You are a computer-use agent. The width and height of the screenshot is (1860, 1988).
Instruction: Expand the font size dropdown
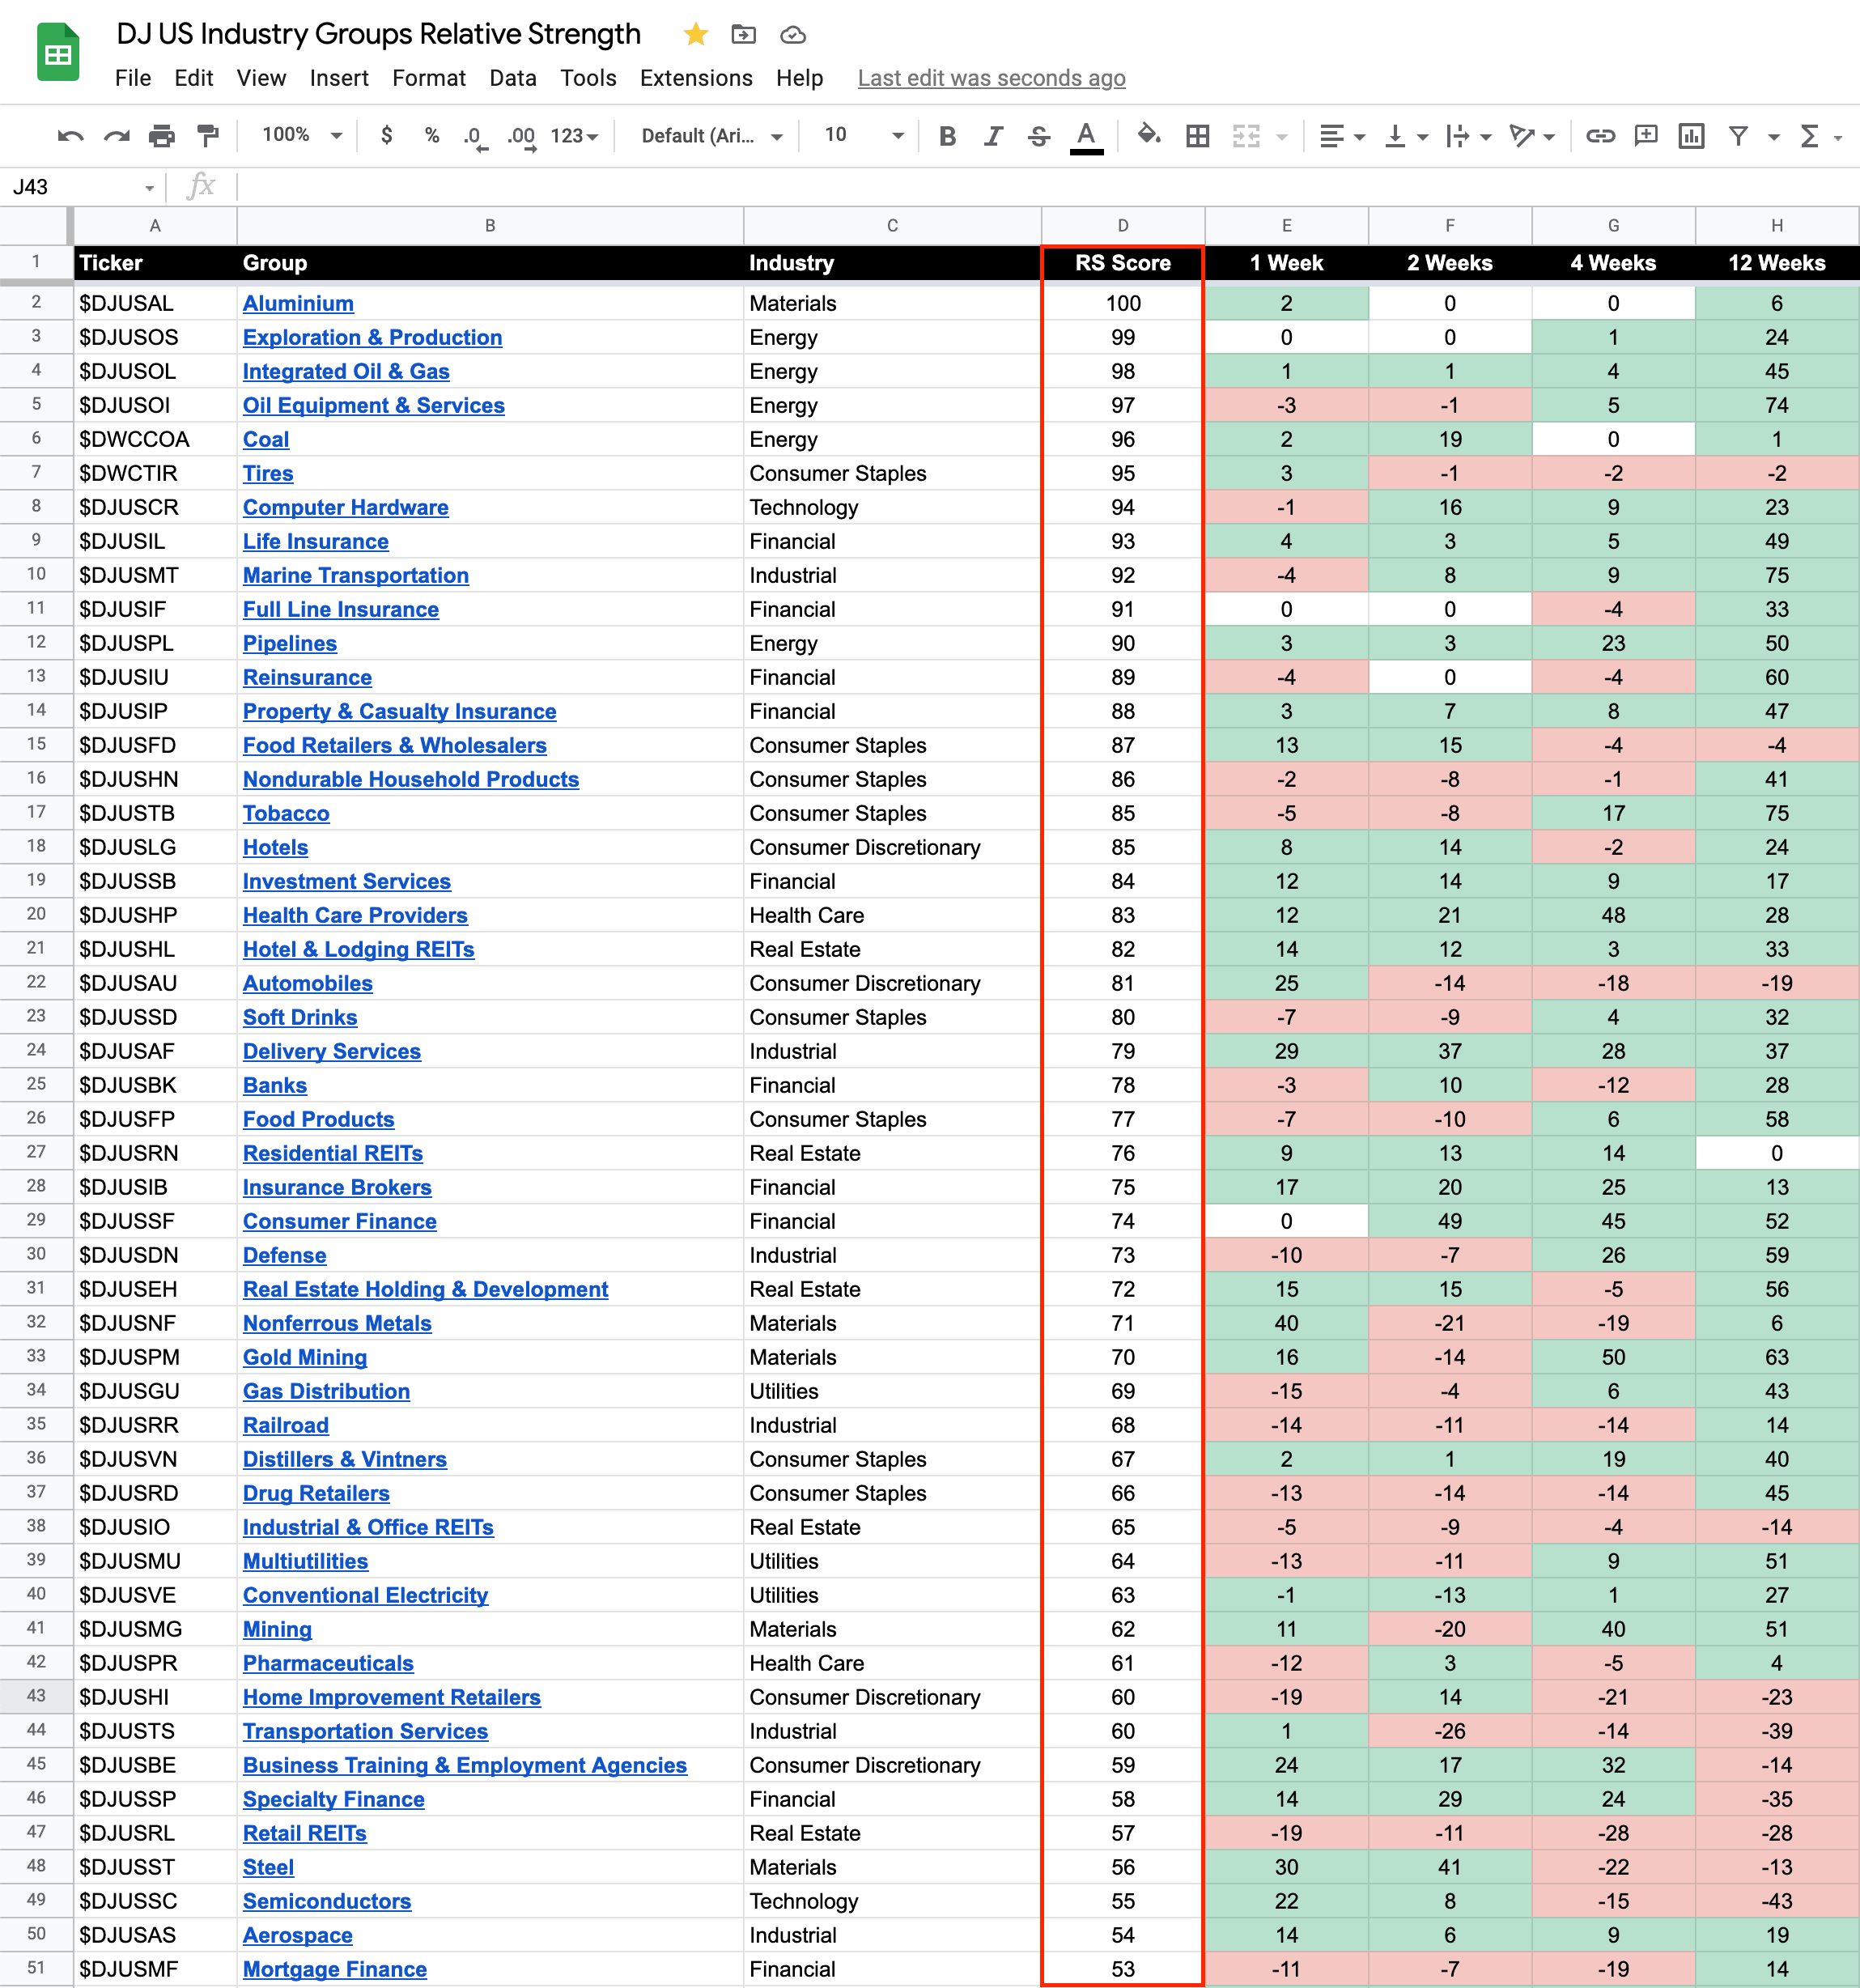click(x=897, y=136)
